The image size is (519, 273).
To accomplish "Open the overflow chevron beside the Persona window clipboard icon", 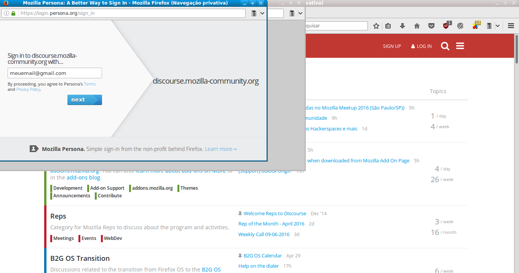I will pyautogui.click(x=262, y=13).
